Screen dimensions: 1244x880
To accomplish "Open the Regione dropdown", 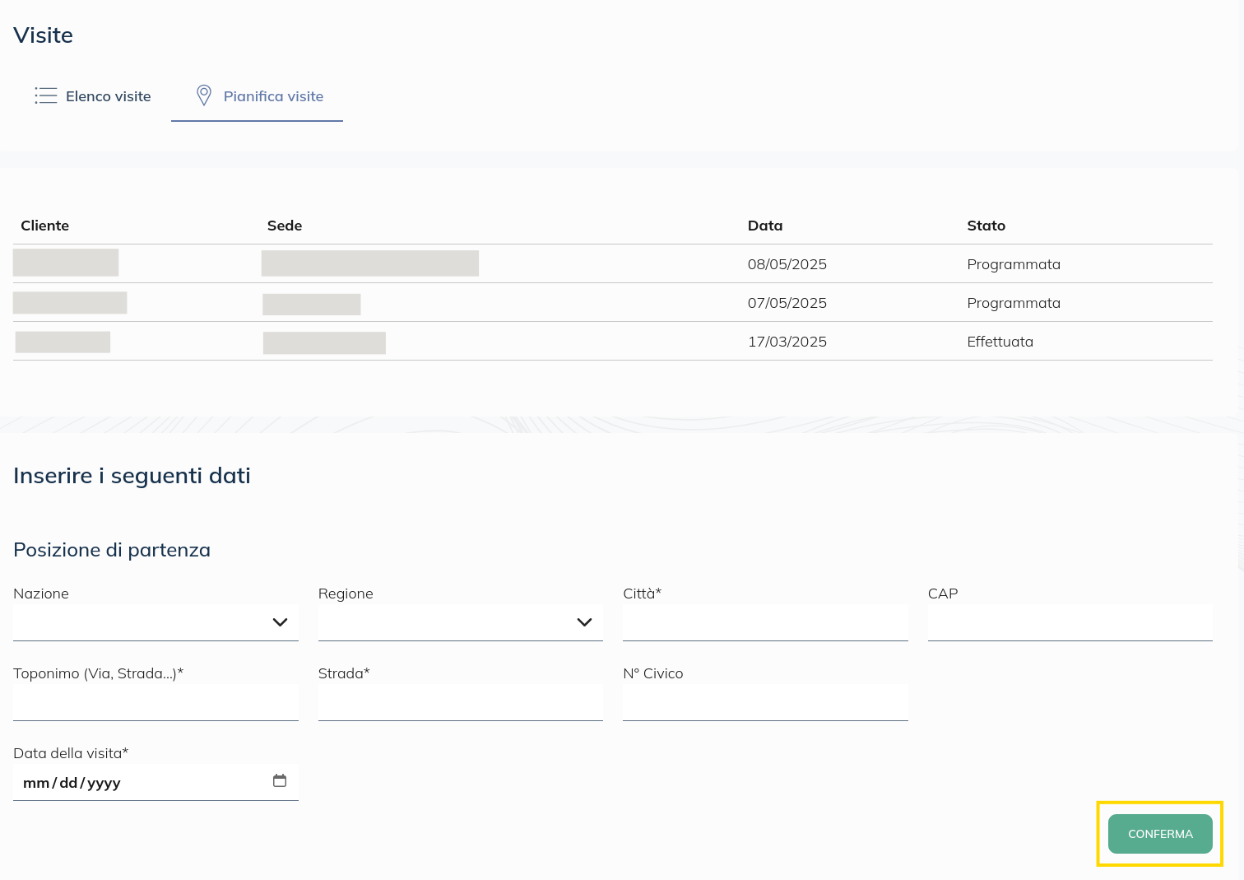I will click(x=460, y=622).
